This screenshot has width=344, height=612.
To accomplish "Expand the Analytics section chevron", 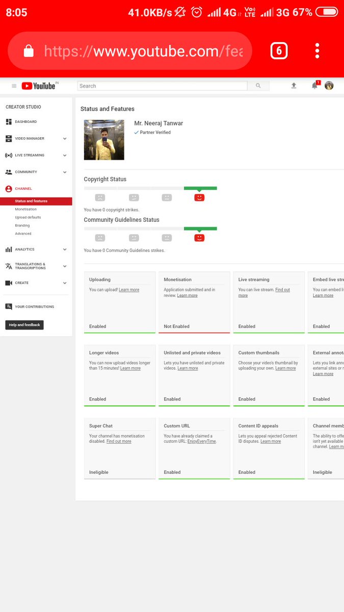I will (65, 249).
